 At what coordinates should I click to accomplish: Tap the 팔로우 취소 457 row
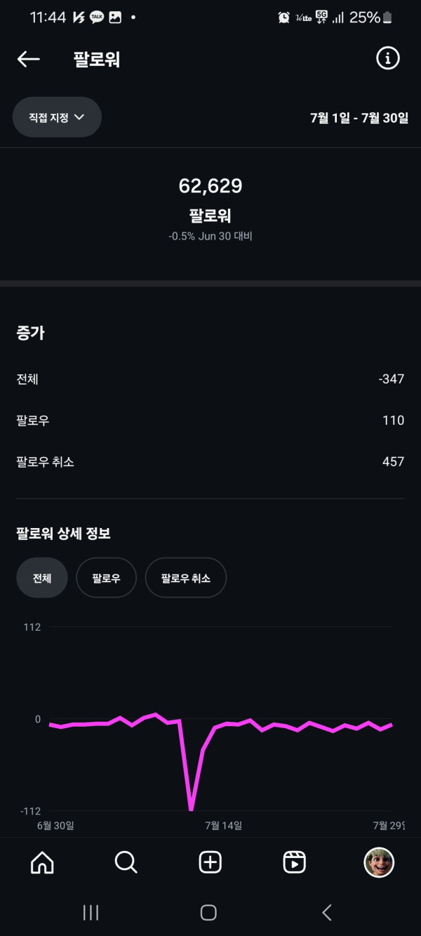click(210, 461)
